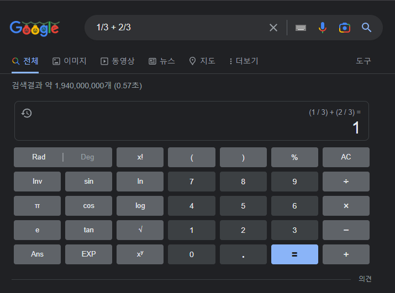Click the digit 1 key
This screenshot has height=293, width=395.
[x=192, y=230]
